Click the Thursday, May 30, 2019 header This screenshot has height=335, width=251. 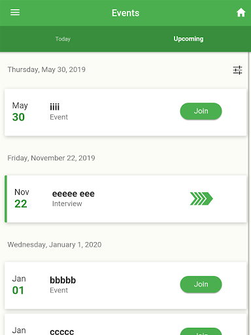[x=46, y=69]
